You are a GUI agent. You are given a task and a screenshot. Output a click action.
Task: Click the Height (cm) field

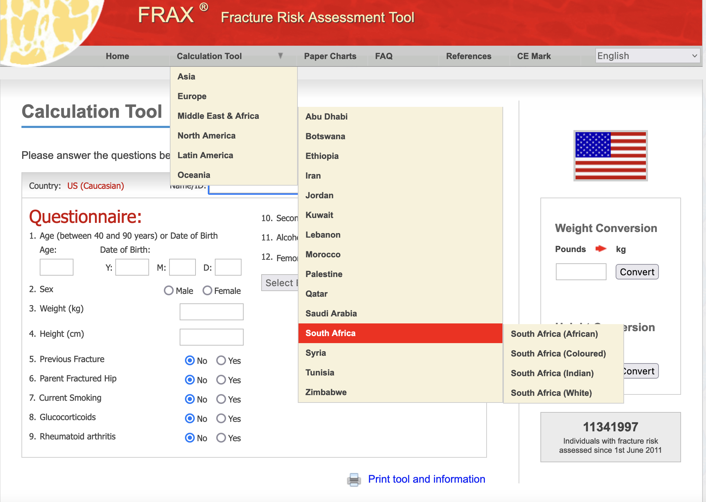[x=212, y=337]
